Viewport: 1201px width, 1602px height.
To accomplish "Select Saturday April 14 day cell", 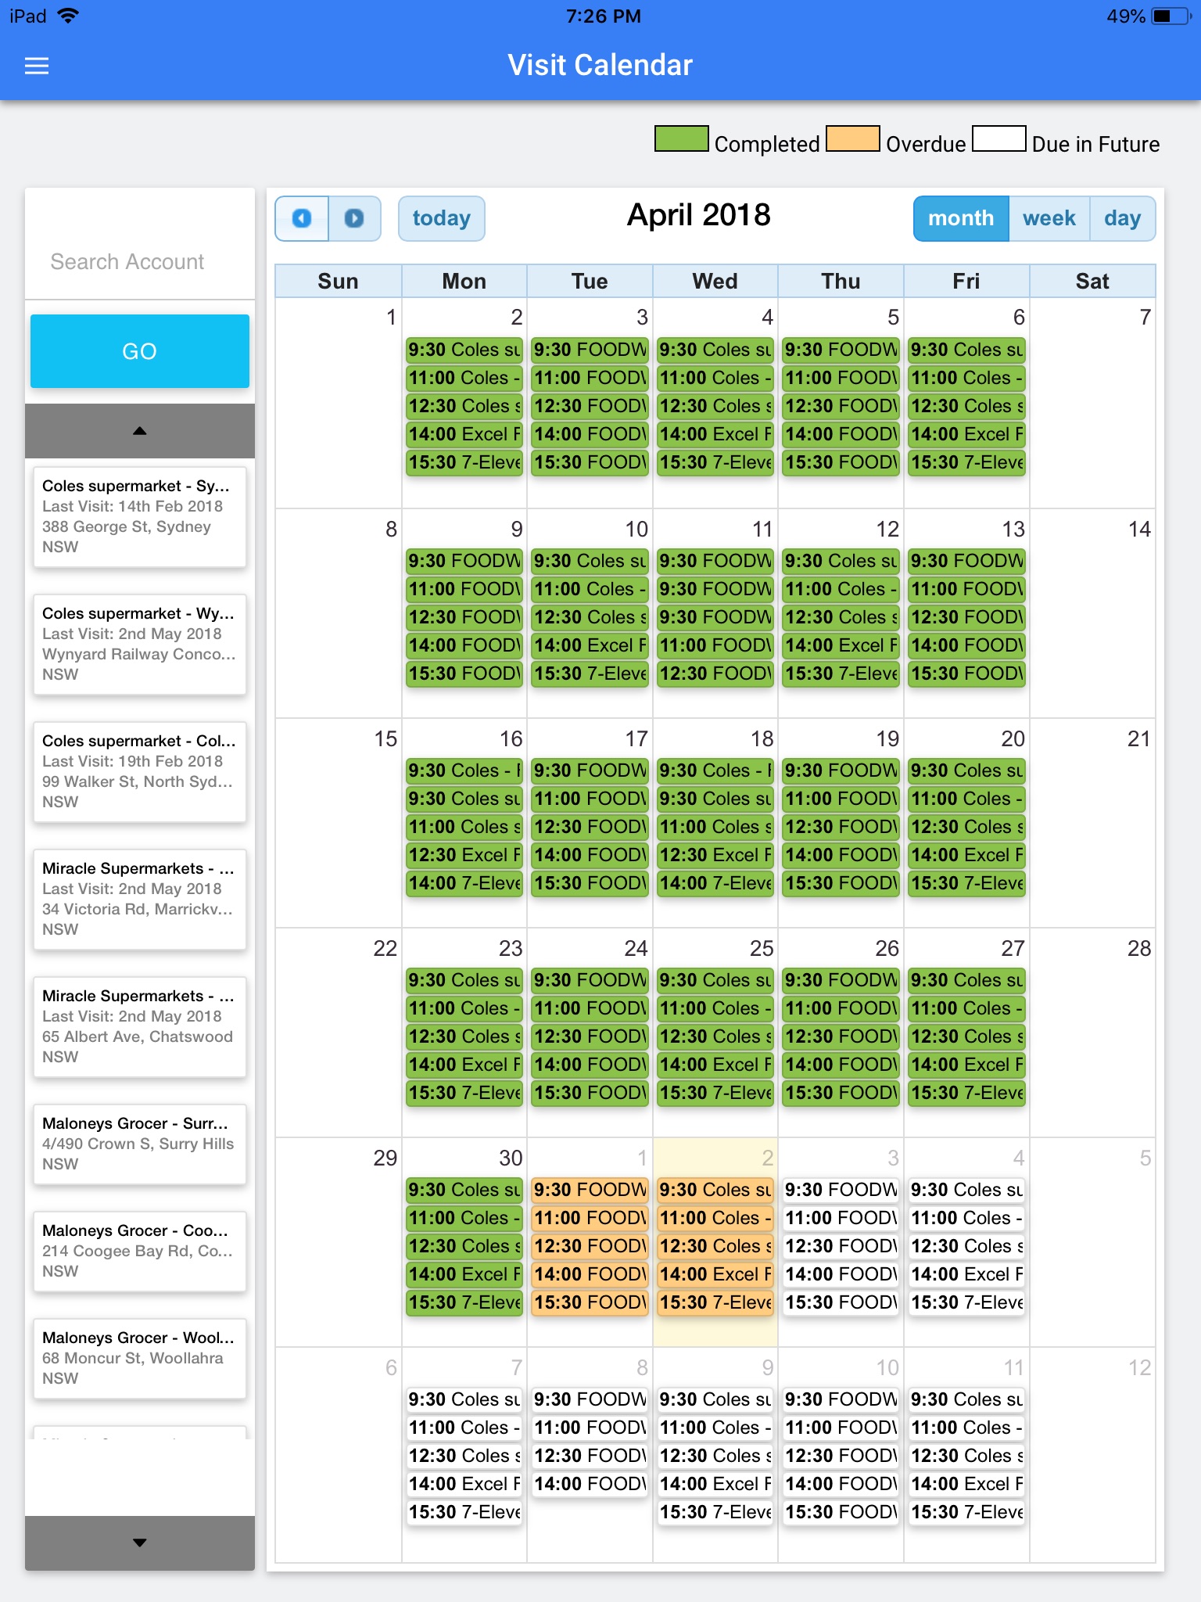I will click(x=1092, y=613).
